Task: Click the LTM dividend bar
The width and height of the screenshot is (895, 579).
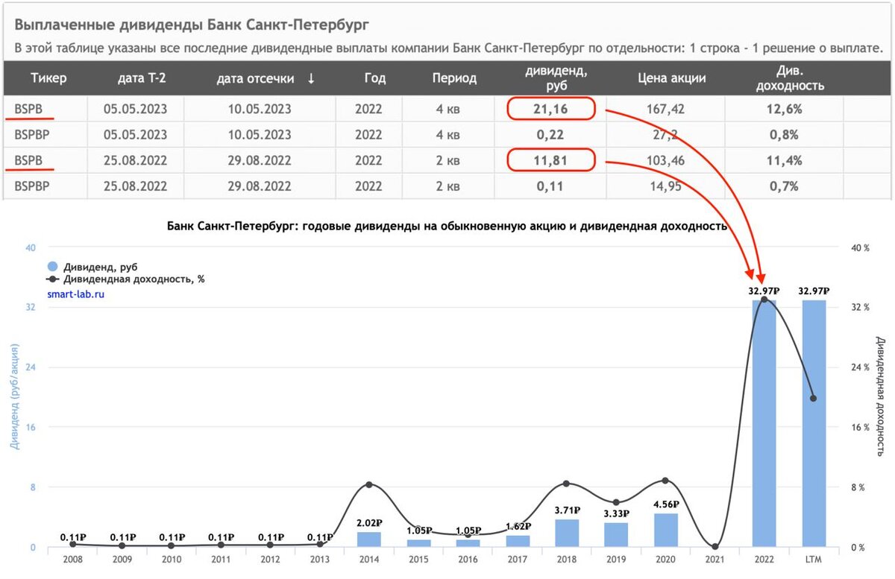Action: [x=814, y=423]
